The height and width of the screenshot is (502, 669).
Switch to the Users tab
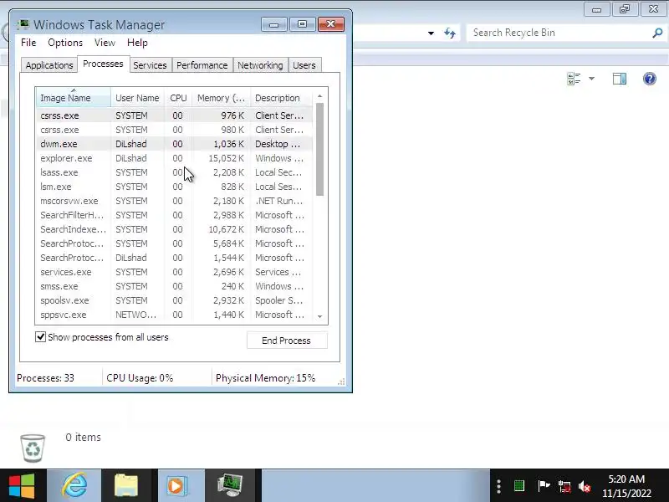[x=304, y=65]
